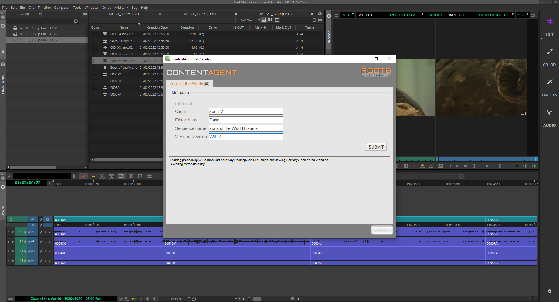Toggle the record V1 track selector
559x302 pixels.
(33, 220)
